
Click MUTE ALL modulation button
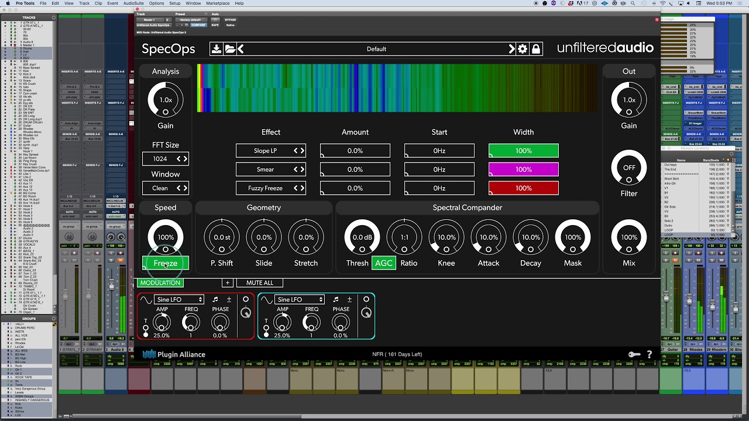coord(260,283)
